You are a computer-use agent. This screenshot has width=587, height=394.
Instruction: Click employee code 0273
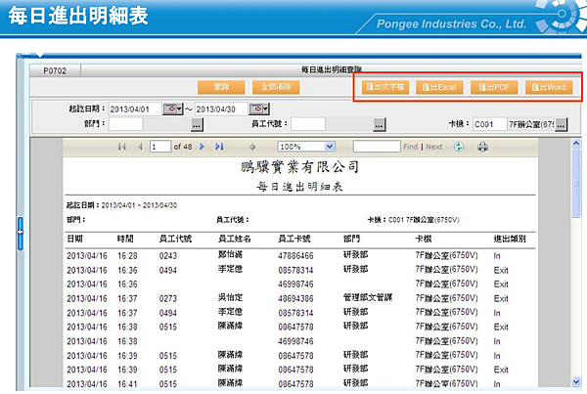168,298
